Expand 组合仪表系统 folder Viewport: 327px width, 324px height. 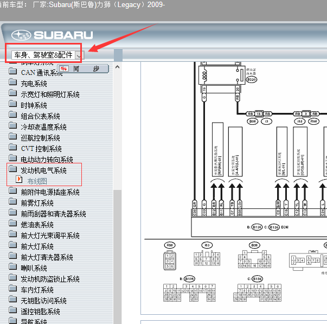(40, 116)
